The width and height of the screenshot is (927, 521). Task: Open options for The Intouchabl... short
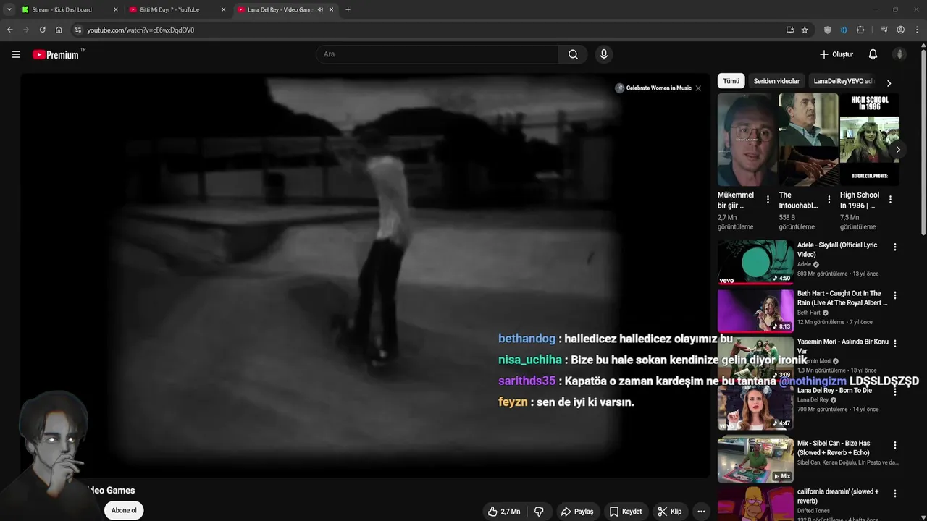click(829, 200)
